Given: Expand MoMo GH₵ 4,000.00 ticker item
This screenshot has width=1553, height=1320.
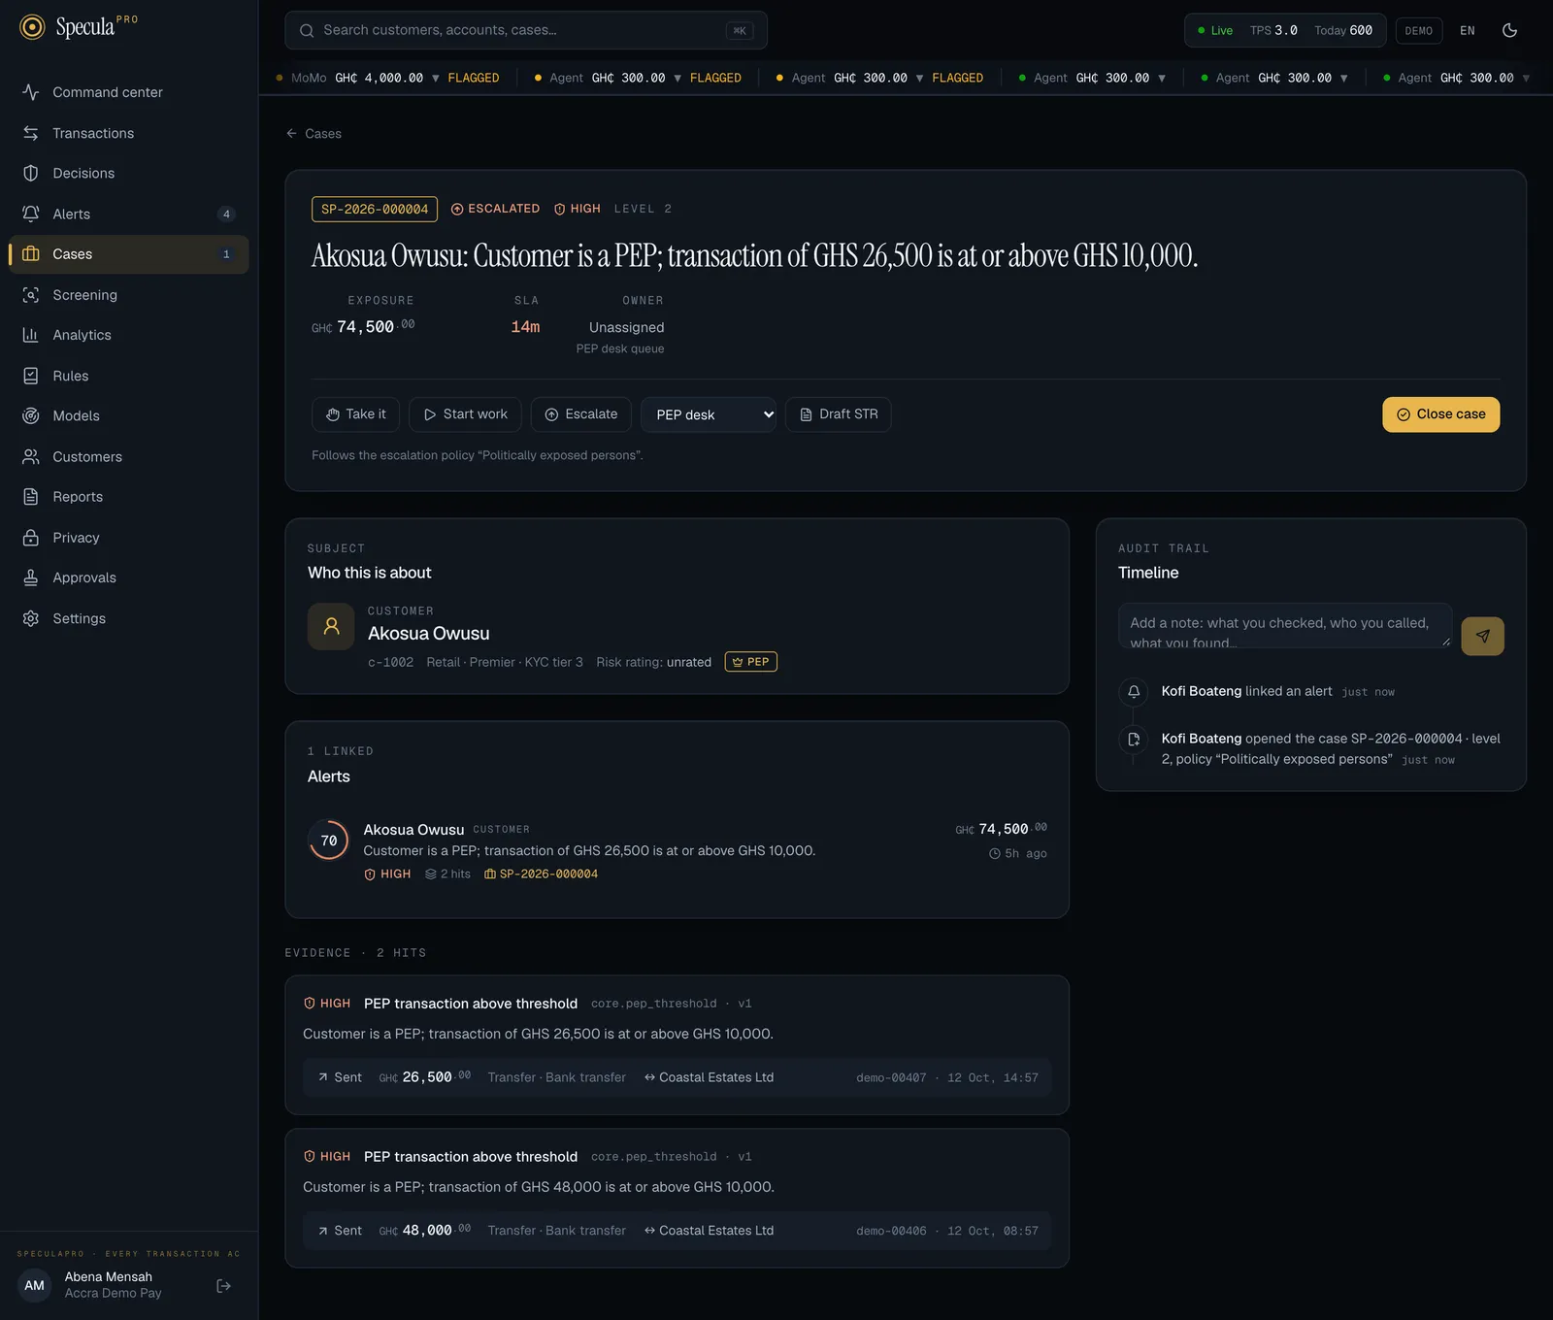Looking at the screenshot, I should (x=387, y=78).
